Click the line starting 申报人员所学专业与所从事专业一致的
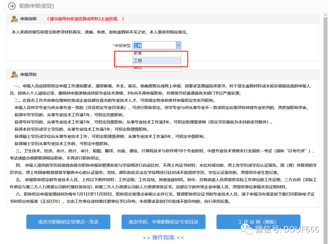This screenshot has width=330, height=244. (x=162, y=108)
